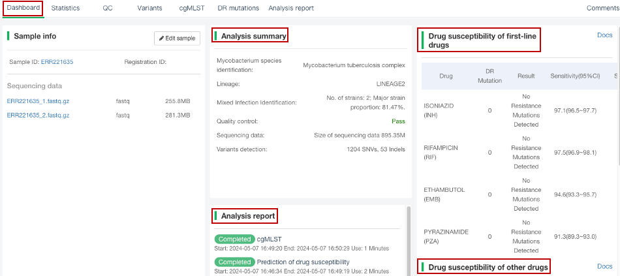
Task: Click Completed badge for drug susceptibility prediction
Action: [x=234, y=262]
